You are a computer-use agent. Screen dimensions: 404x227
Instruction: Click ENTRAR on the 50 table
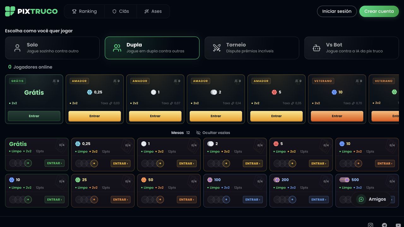click(x=187, y=200)
